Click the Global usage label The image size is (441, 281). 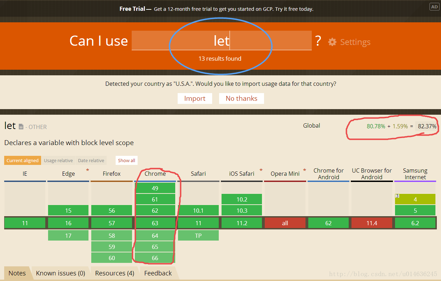coord(311,126)
